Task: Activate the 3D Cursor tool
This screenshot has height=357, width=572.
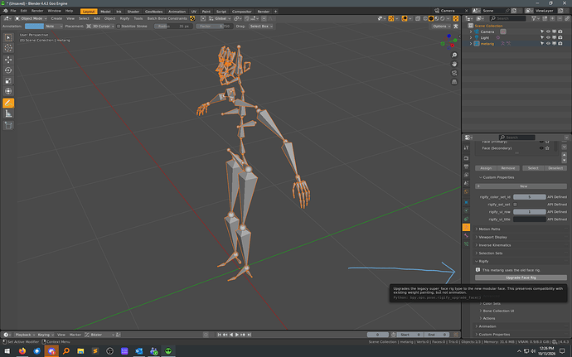Action: pos(8,48)
